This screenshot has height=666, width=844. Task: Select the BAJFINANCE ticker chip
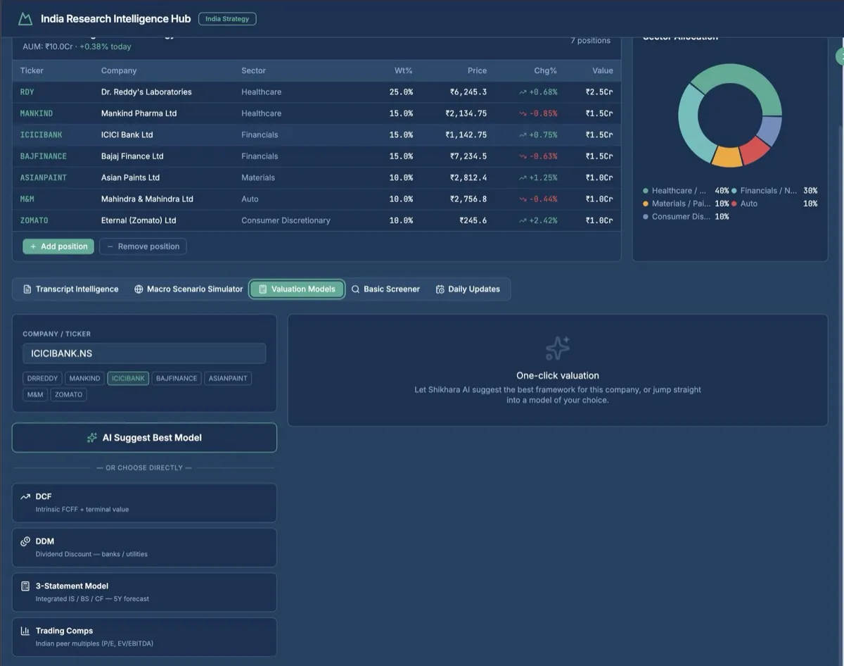click(177, 379)
